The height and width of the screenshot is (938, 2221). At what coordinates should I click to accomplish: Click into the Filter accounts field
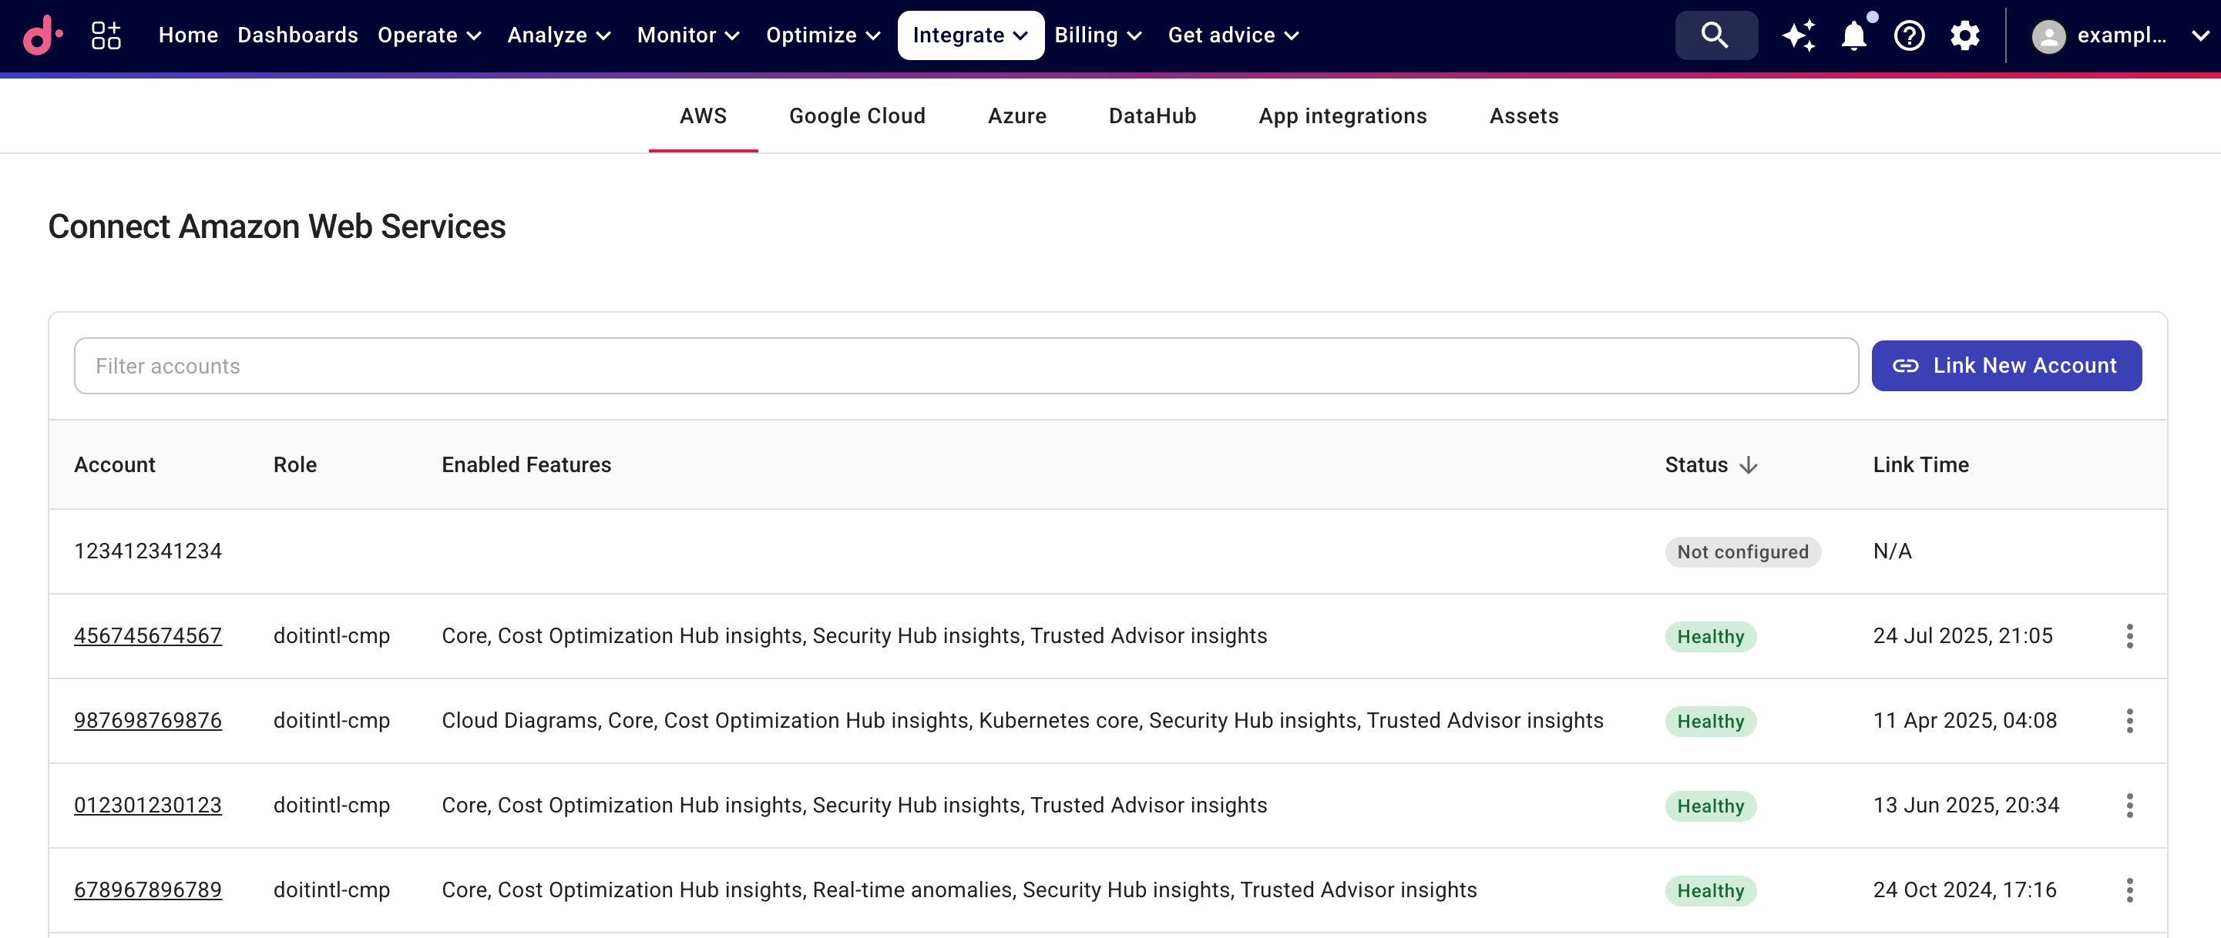click(x=966, y=366)
